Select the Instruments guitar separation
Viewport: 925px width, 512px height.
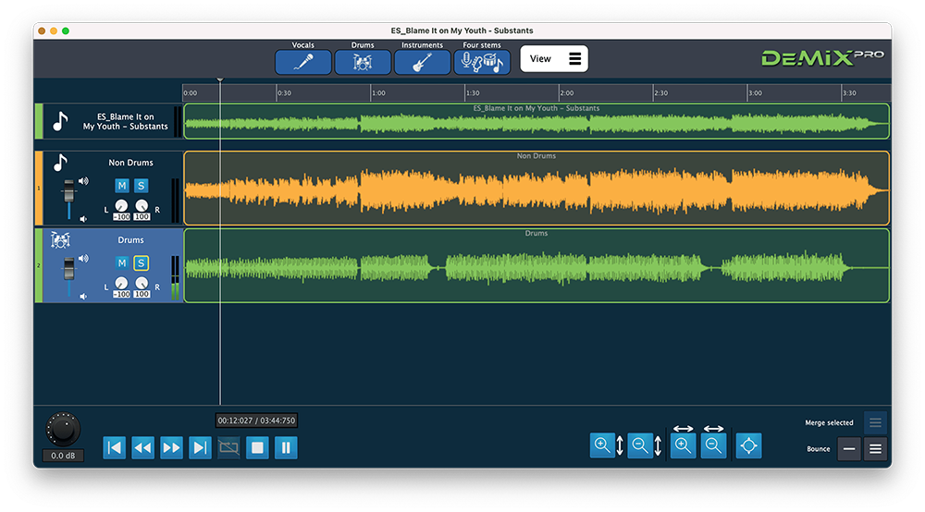423,62
